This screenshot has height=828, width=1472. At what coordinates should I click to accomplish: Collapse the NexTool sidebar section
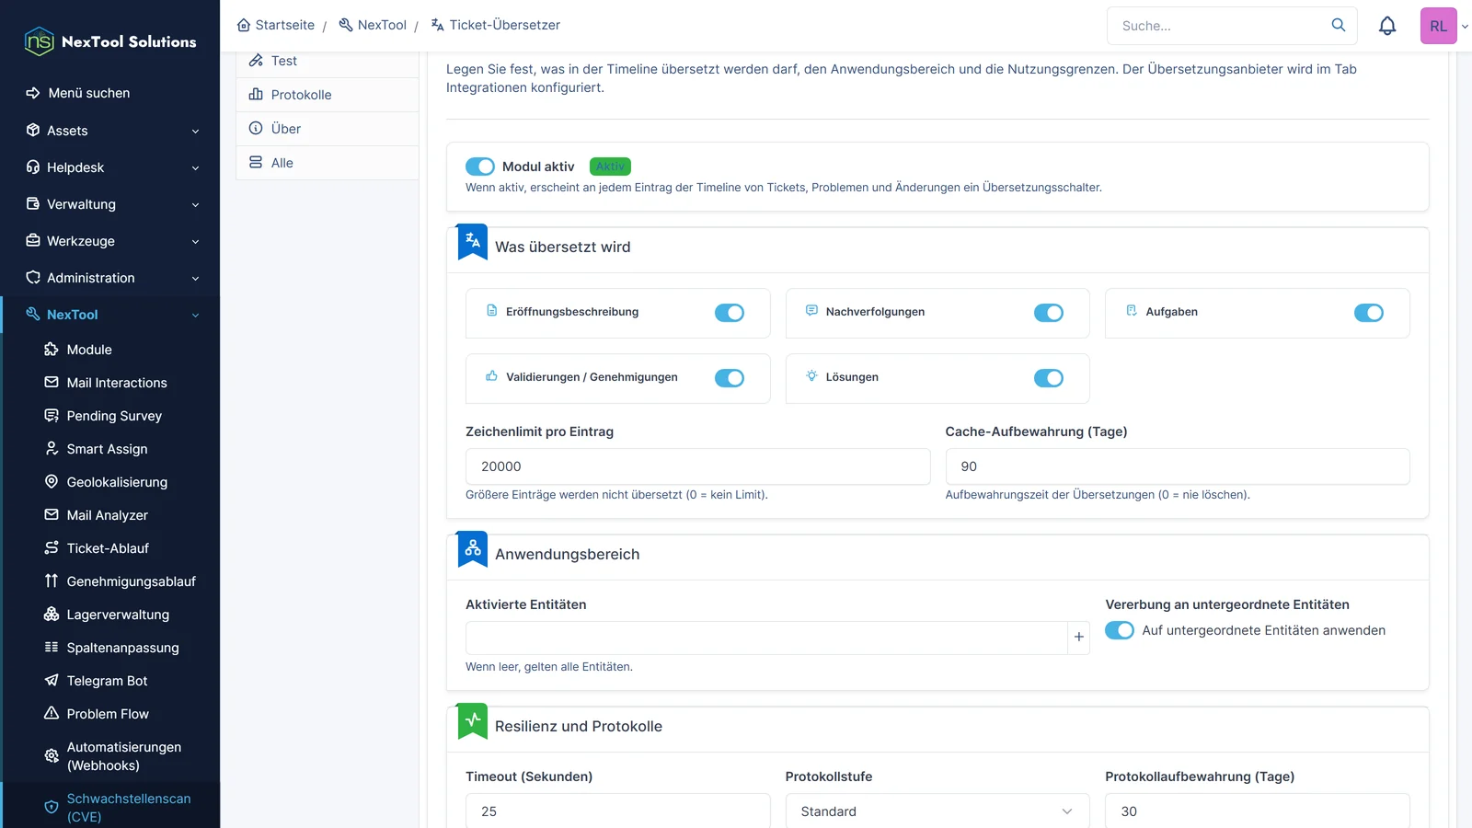click(x=111, y=315)
